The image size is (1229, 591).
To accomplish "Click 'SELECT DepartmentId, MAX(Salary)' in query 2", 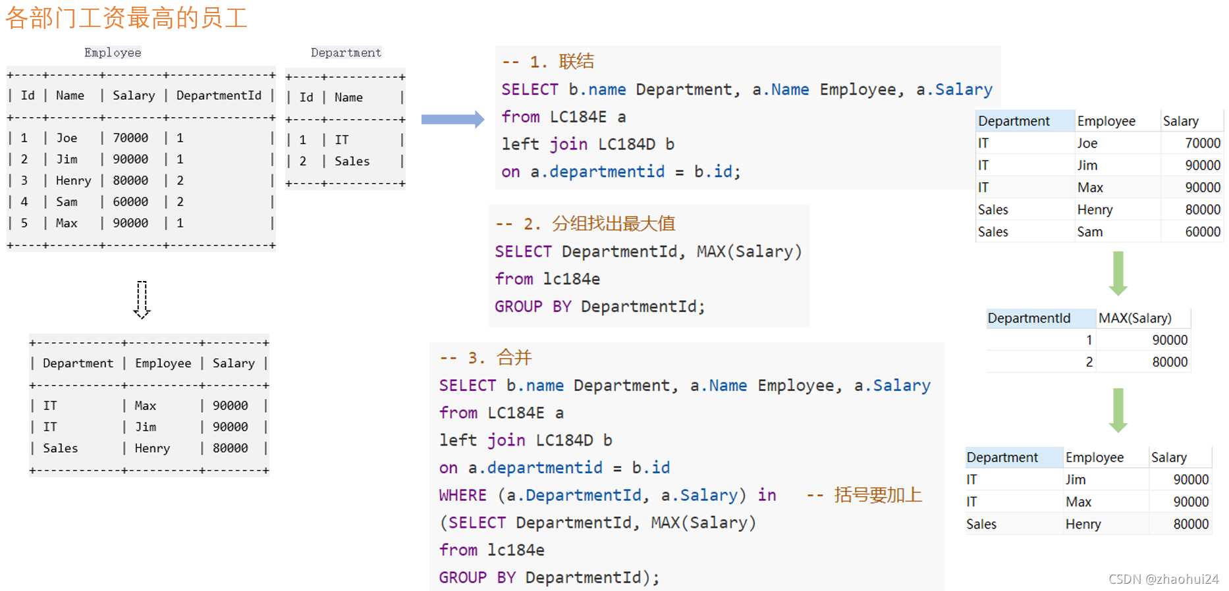I will pyautogui.click(x=649, y=251).
